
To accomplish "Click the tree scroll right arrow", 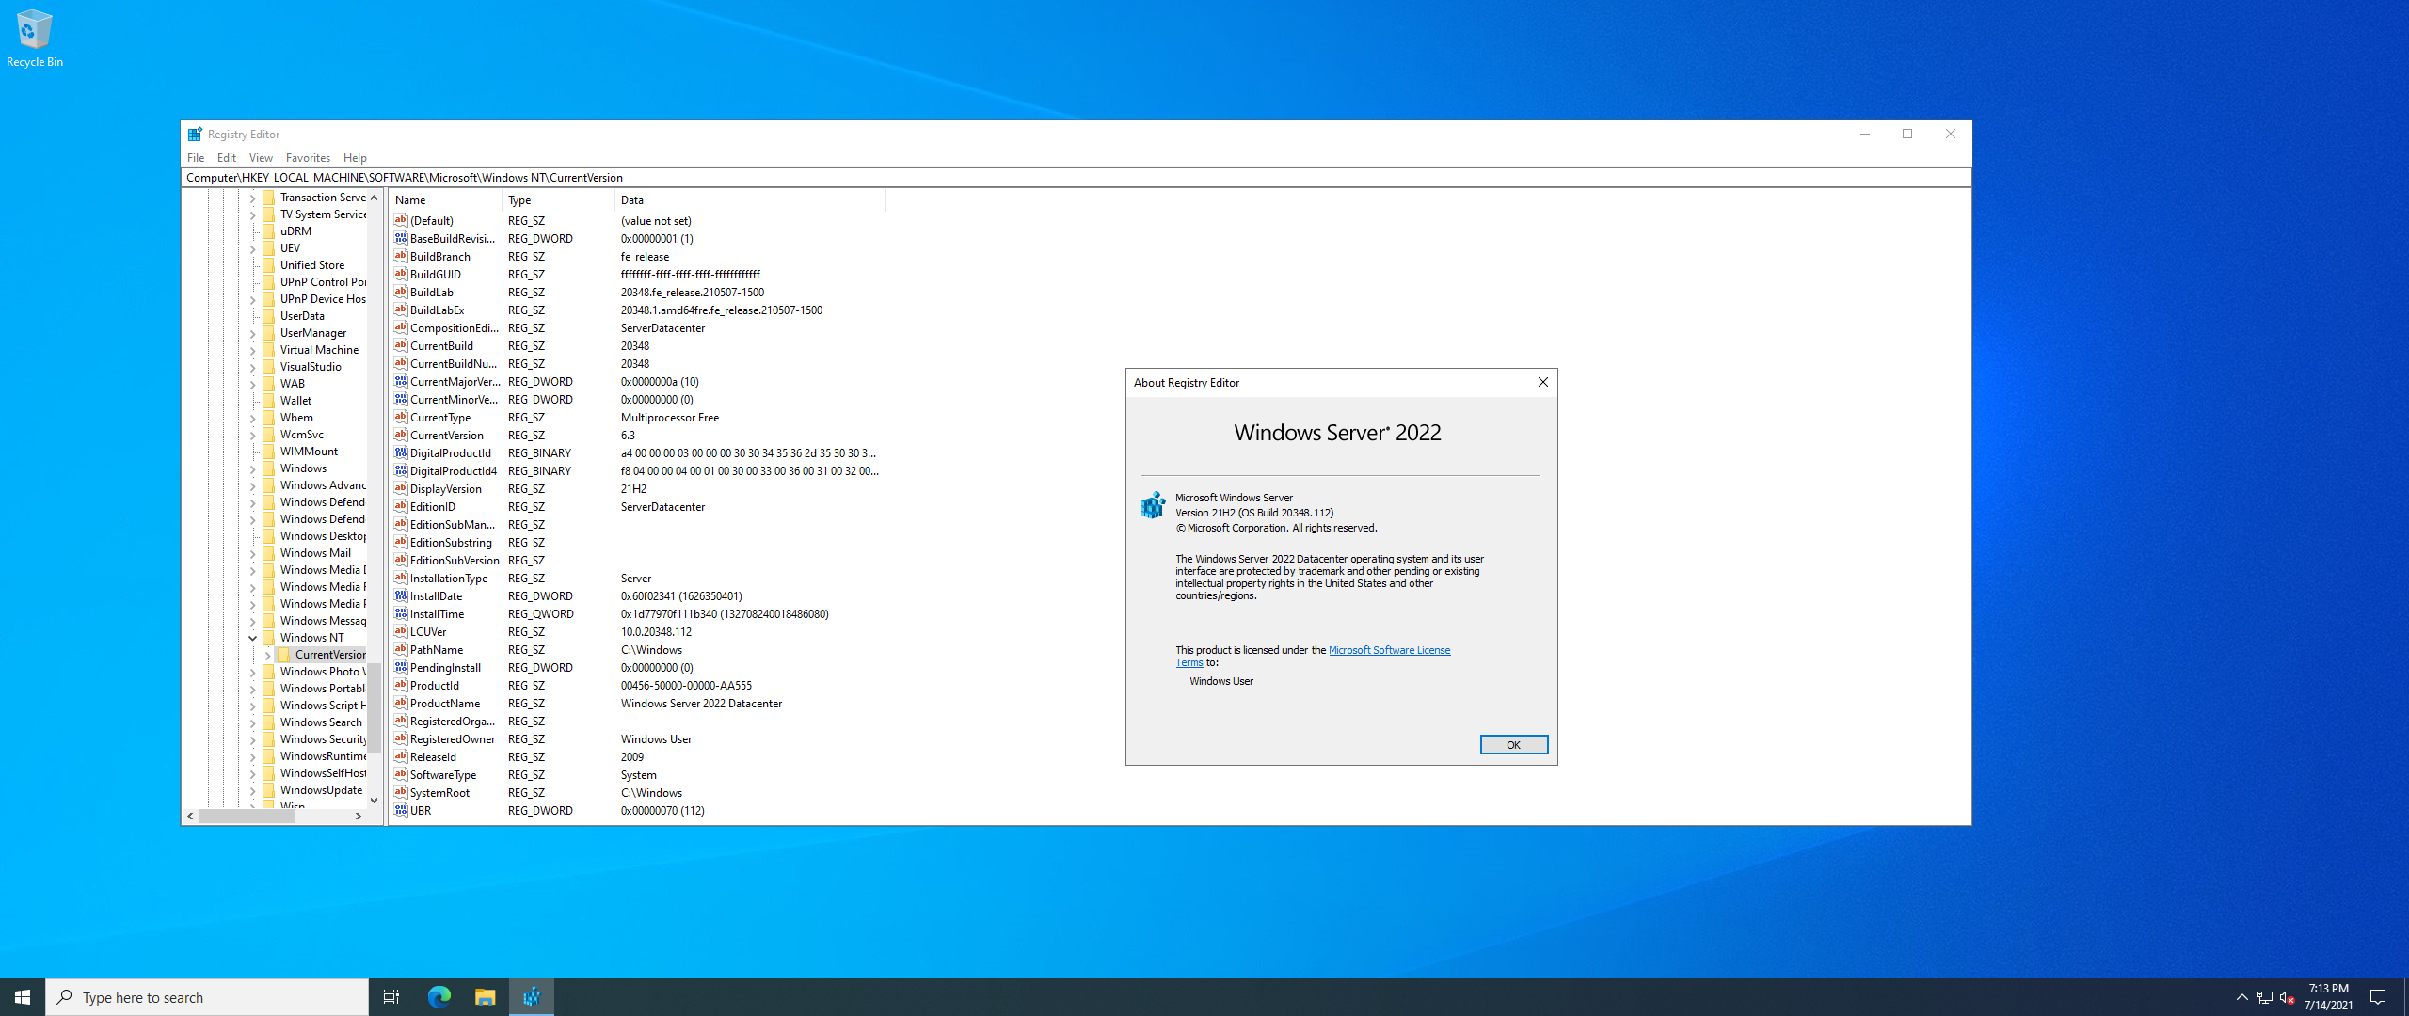I will [x=358, y=816].
